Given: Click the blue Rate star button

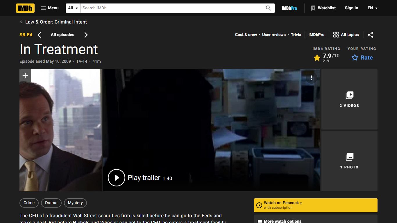Looking at the screenshot, I should coord(362,57).
